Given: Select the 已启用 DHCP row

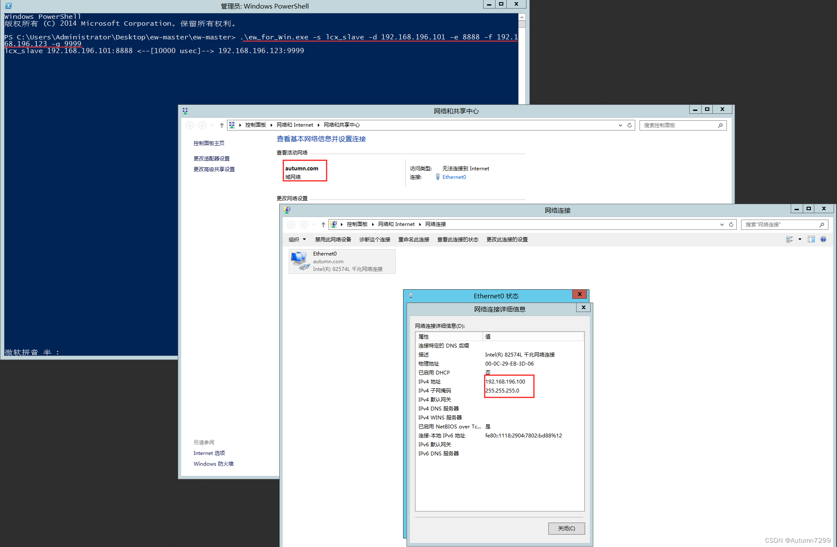Looking at the screenshot, I should click(x=499, y=373).
